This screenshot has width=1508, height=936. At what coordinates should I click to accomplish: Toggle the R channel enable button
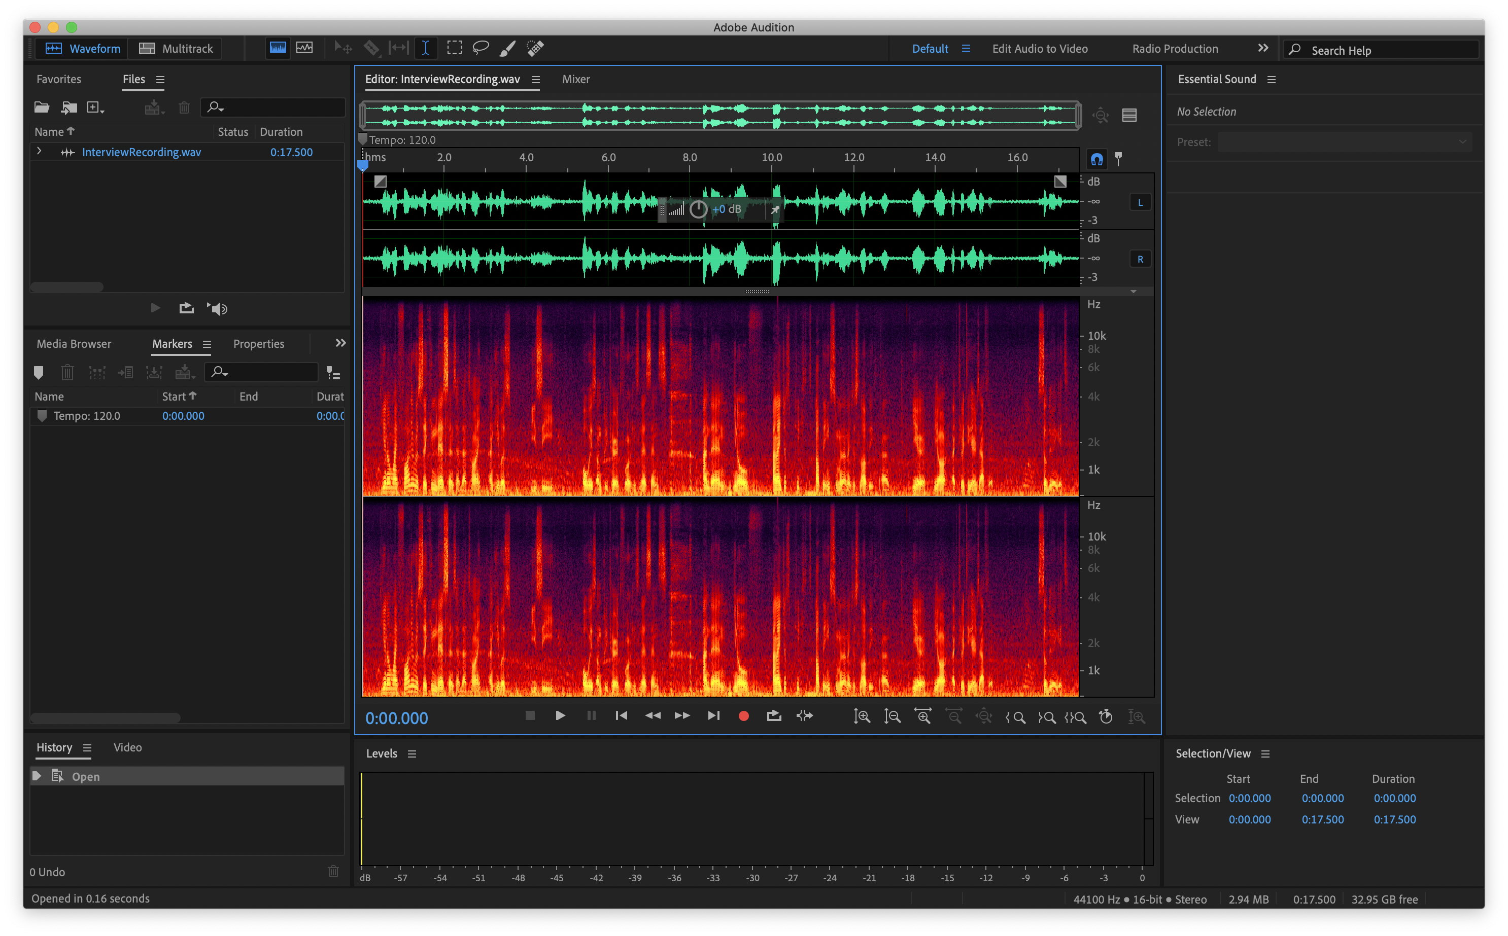pyautogui.click(x=1140, y=258)
